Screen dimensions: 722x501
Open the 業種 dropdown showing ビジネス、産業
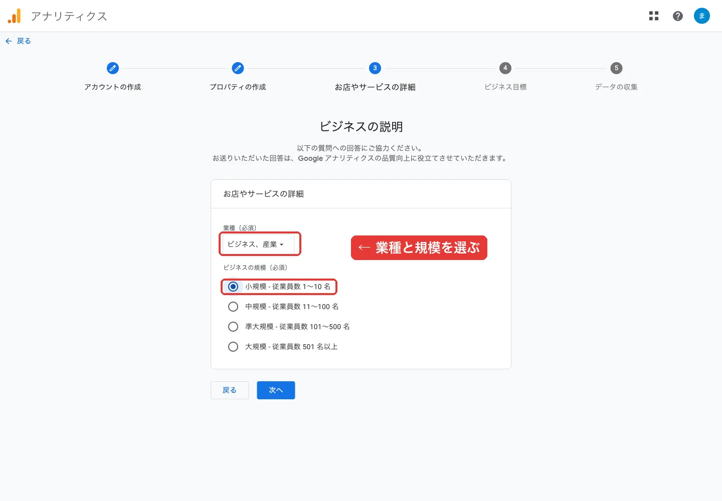coord(259,244)
